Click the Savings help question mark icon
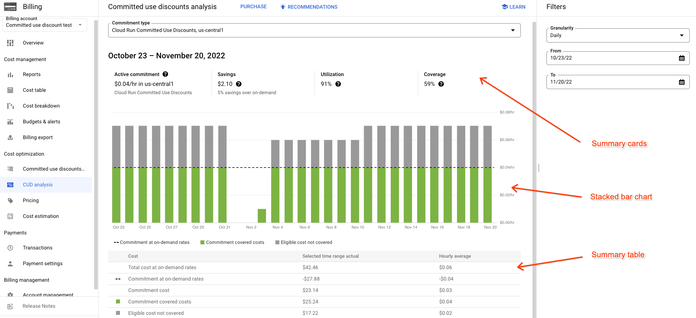This screenshot has height=318, width=696. point(239,84)
